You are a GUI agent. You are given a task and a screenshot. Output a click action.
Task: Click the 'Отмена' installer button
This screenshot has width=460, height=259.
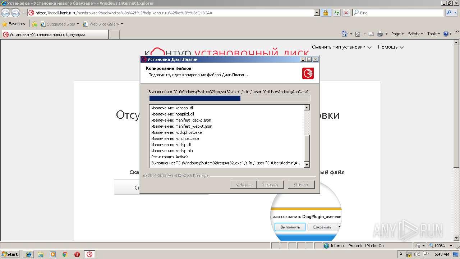point(301,185)
